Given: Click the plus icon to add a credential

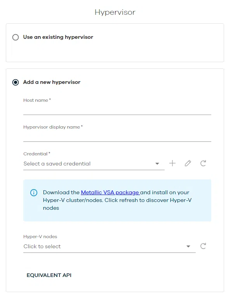Looking at the screenshot, I should tap(172, 164).
